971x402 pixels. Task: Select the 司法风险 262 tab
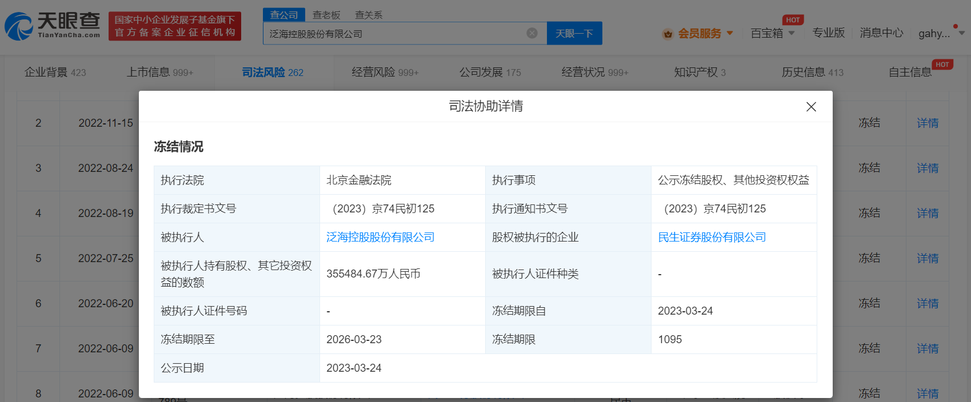tap(273, 73)
